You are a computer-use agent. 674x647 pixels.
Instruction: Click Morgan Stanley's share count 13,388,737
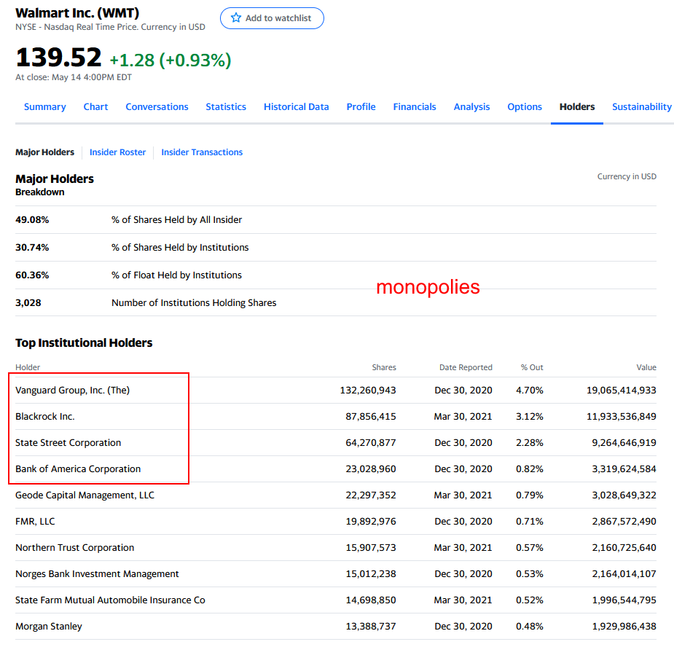click(x=371, y=627)
